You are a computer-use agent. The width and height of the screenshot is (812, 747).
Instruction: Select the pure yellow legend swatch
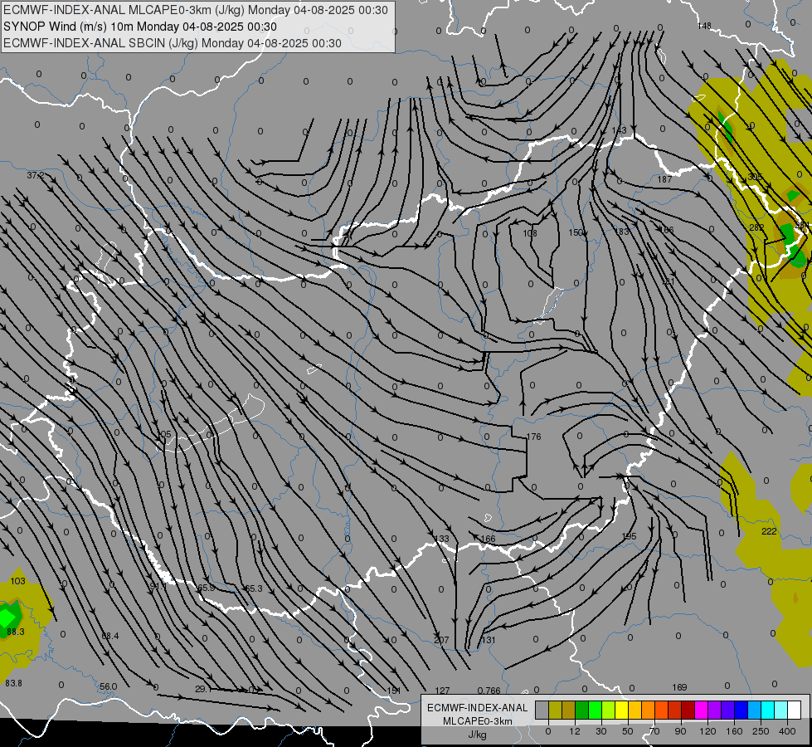point(622,710)
